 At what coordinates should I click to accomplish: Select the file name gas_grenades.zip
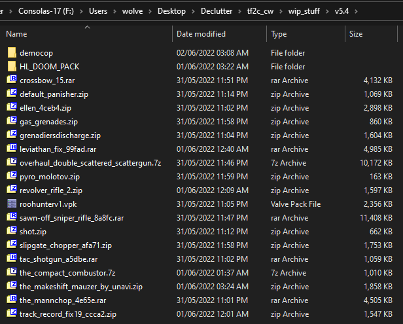pos(48,122)
